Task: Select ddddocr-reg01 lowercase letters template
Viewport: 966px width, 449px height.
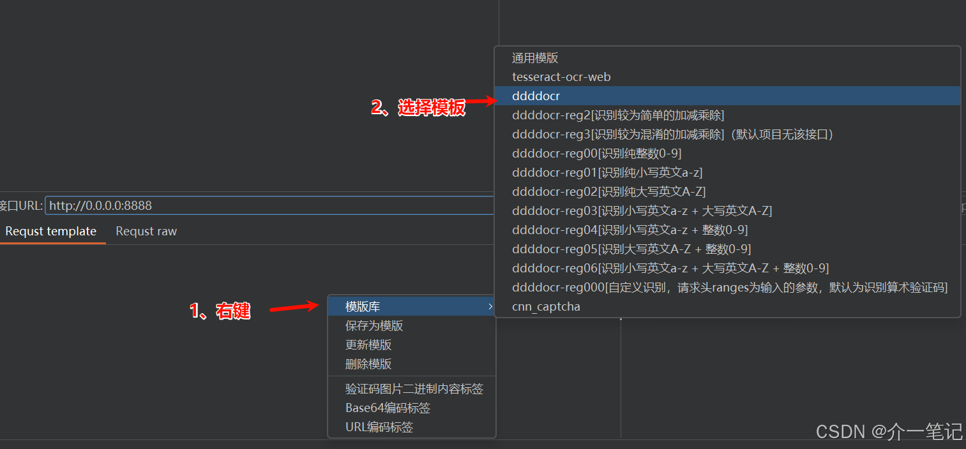Action: [x=727, y=173]
